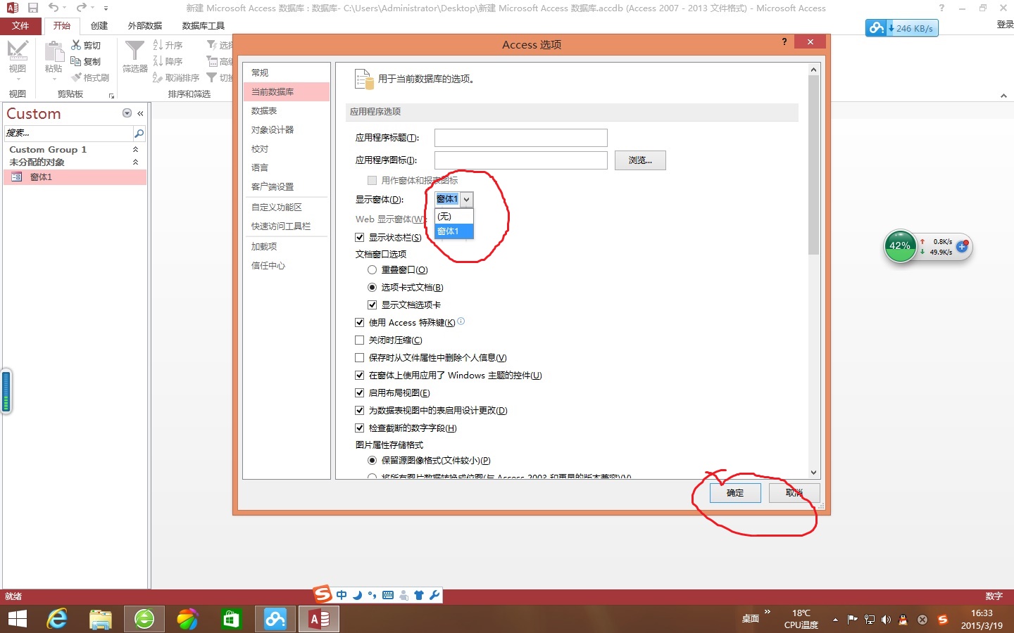This screenshot has height=633, width=1014.
Task: Click the Paste (粘贴) clipboard icon
Action: click(54, 53)
